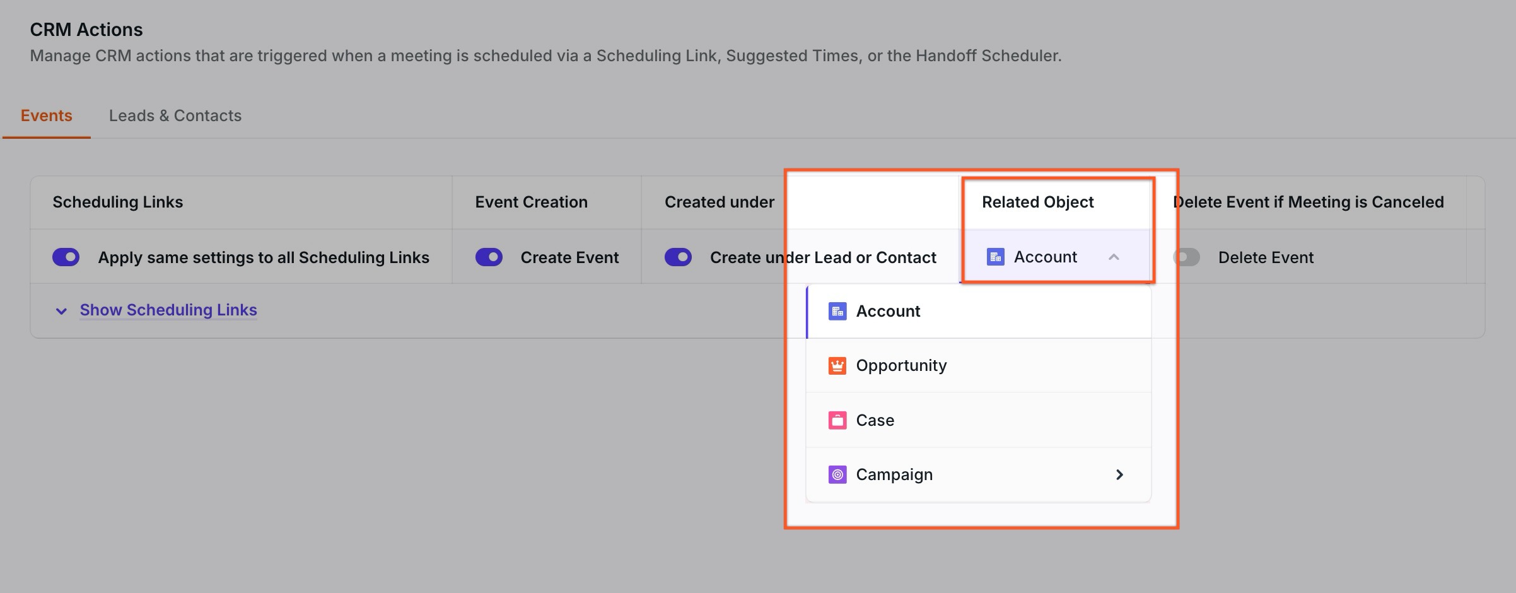
Task: Switch to the Leads & Contacts tab
Action: coord(175,115)
